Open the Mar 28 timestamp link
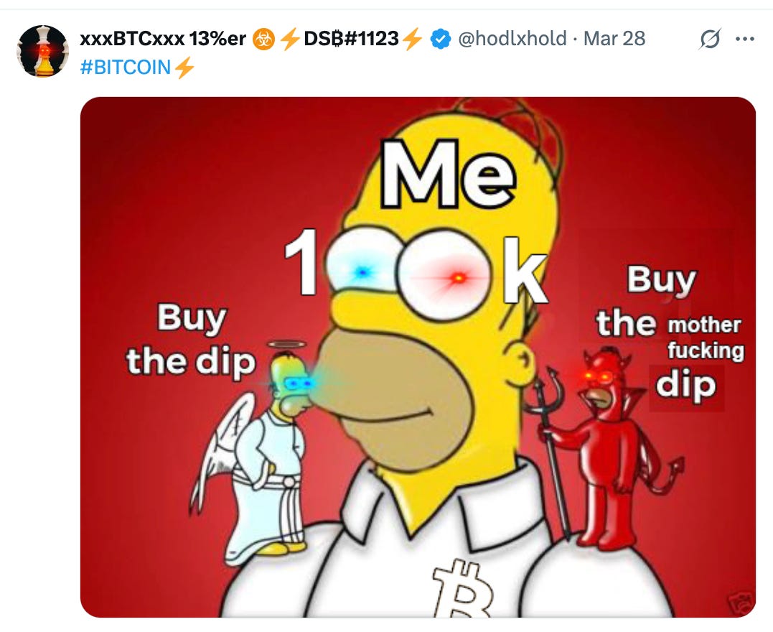The height and width of the screenshot is (632, 773). click(x=614, y=39)
